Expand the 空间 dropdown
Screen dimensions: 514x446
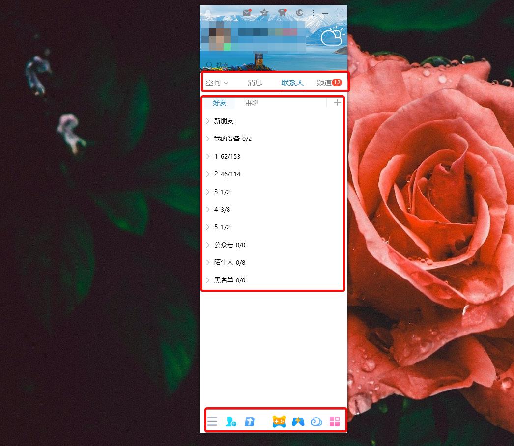coord(217,83)
